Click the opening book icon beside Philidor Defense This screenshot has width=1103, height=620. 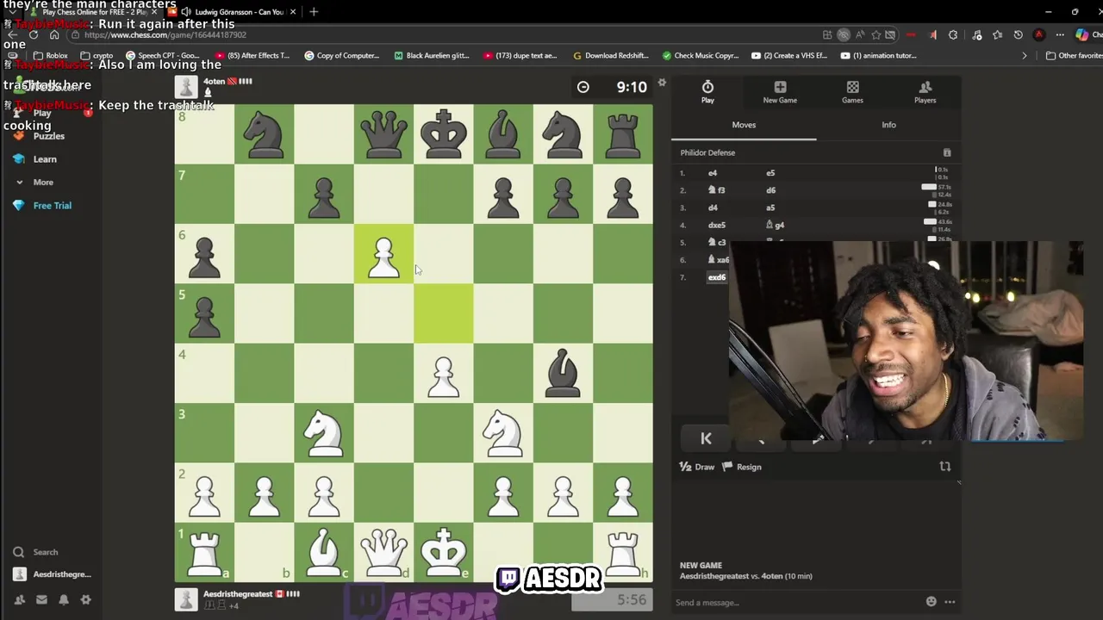947,152
